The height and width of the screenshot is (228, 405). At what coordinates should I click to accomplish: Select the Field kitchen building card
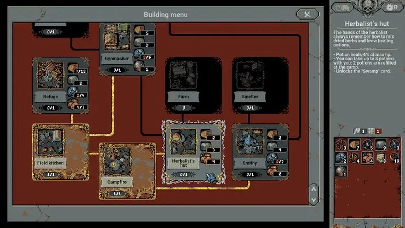(61, 152)
